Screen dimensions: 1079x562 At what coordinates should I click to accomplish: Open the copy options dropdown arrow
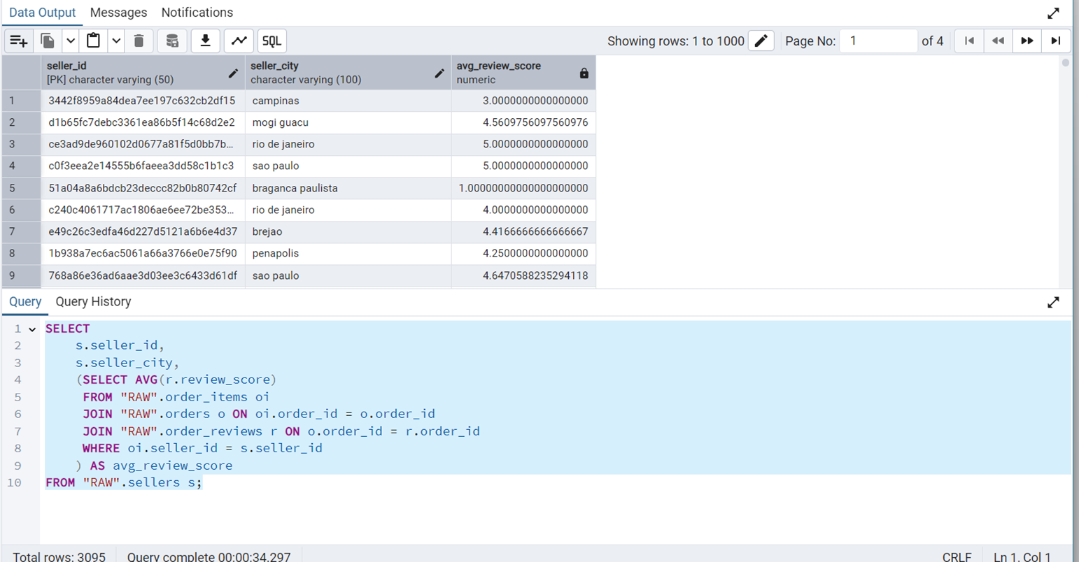71,41
